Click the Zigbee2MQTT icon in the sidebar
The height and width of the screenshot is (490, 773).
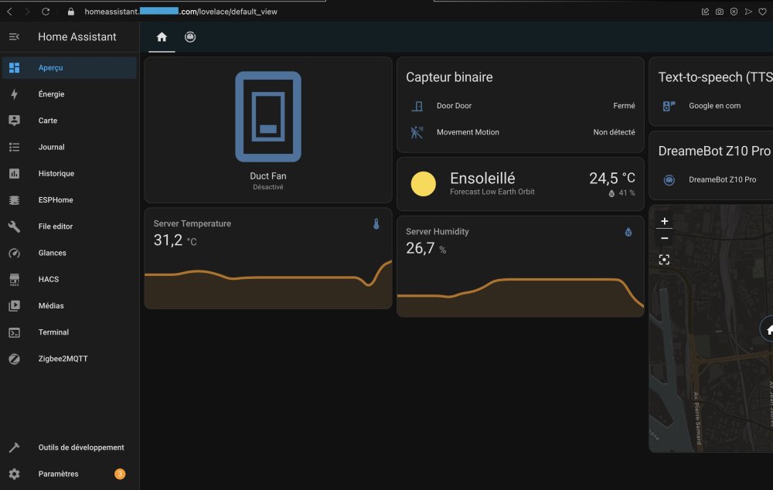pos(14,359)
